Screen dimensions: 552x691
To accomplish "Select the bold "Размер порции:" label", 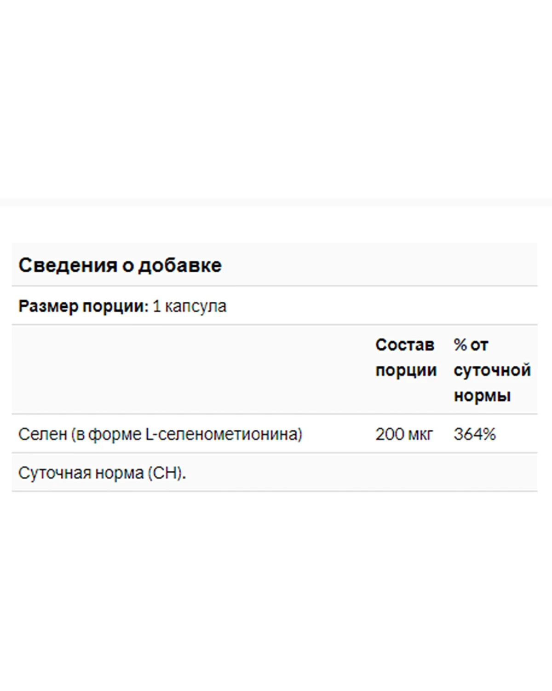I will [x=83, y=306].
